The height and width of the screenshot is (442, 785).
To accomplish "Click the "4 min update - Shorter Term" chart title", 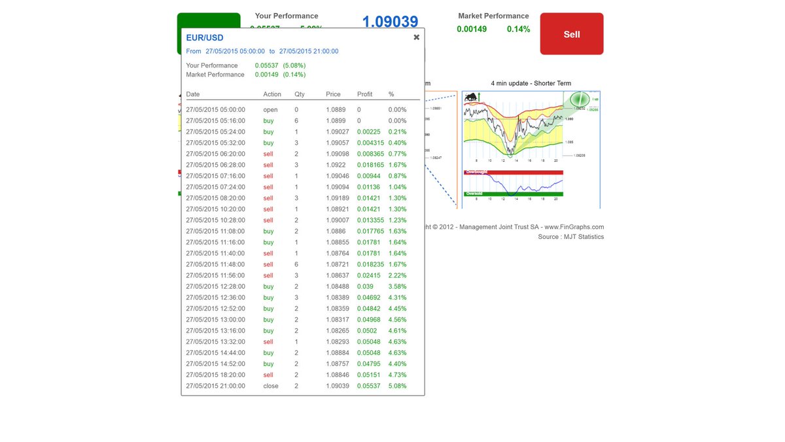I will (531, 83).
